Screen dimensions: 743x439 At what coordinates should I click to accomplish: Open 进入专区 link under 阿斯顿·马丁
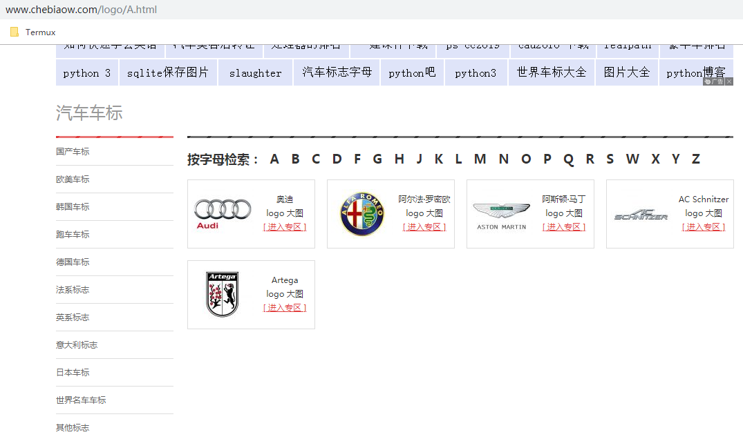tap(564, 227)
